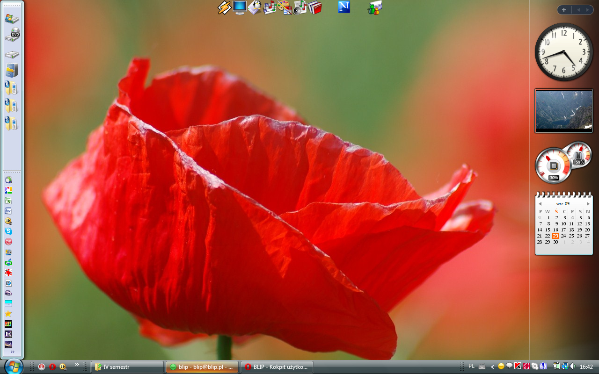599x374 pixels.
Task: Go to next month in calendar gadget
Action: (x=588, y=204)
